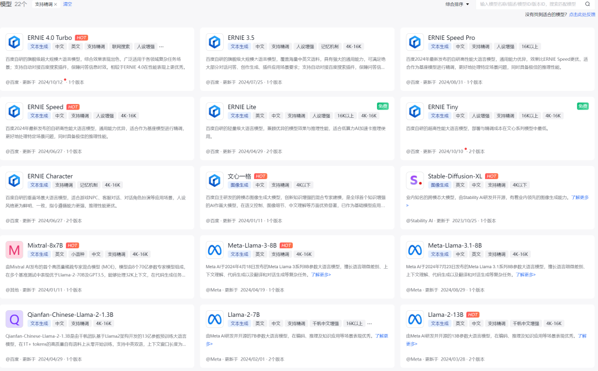Image resolution: width=598 pixels, height=371 pixels.
Task: Click 清空 to clear all filters
Action: 67,4
